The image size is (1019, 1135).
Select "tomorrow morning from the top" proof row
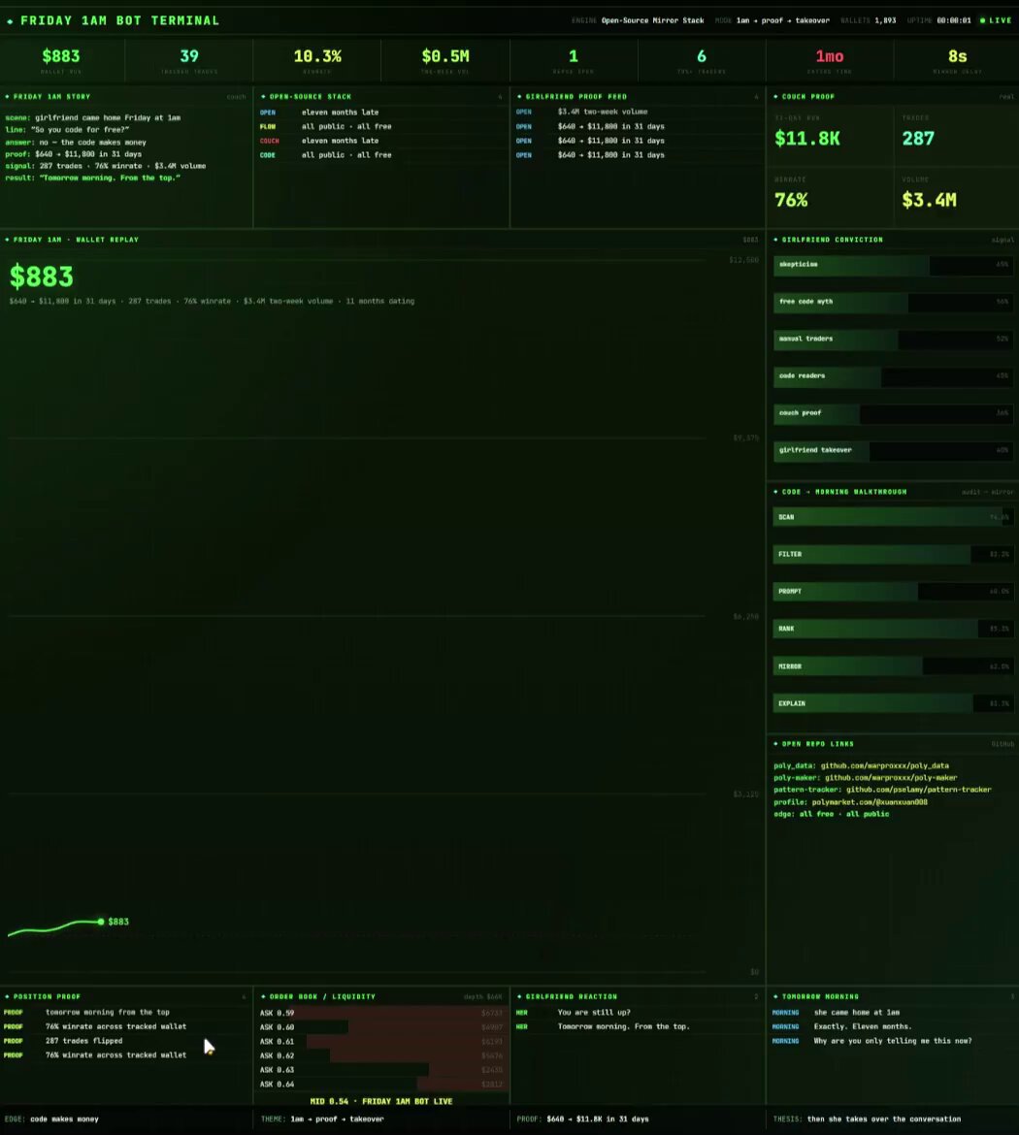126,1013
